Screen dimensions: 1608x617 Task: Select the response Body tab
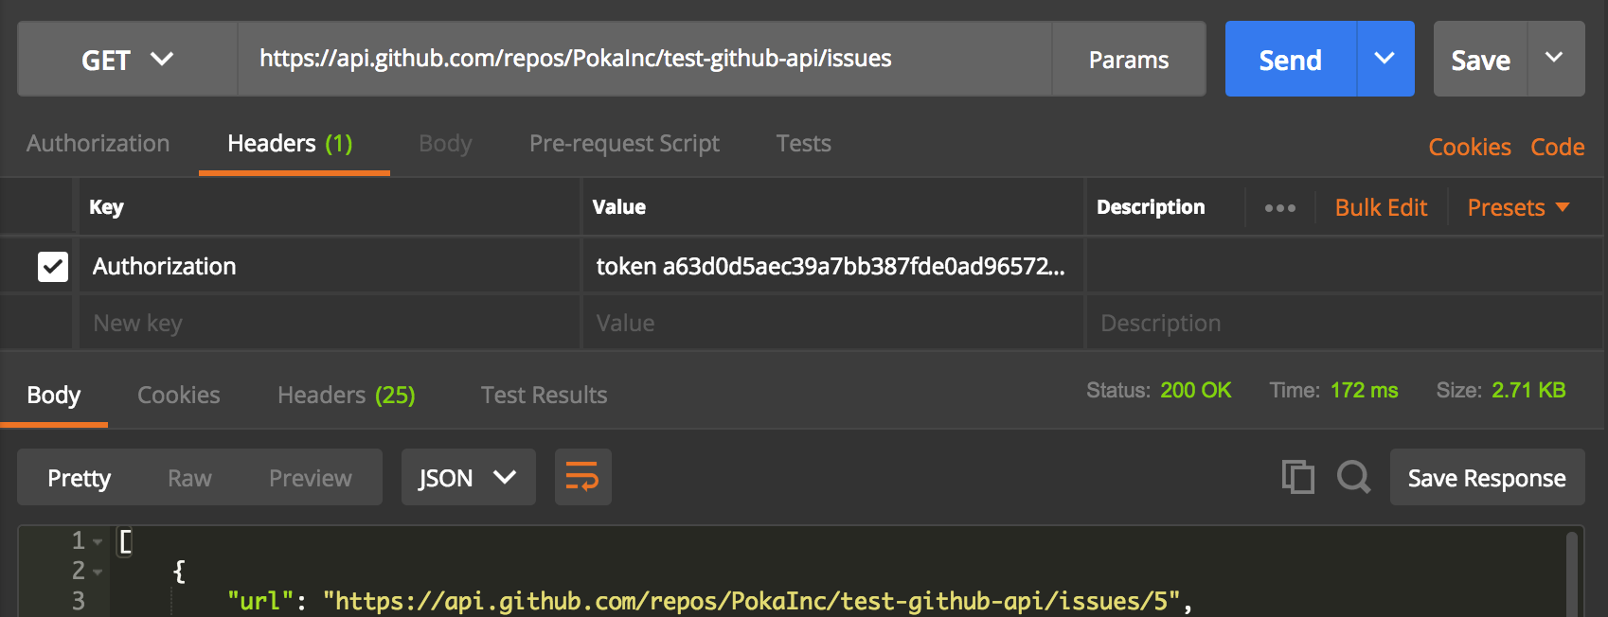[54, 396]
